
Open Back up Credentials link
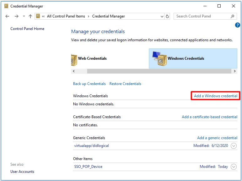(89, 84)
